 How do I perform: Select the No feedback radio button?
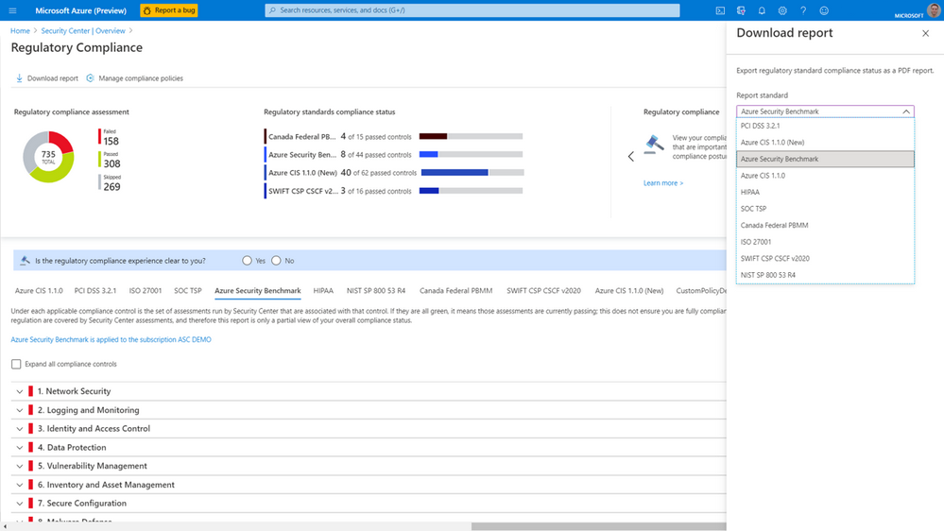tap(276, 261)
